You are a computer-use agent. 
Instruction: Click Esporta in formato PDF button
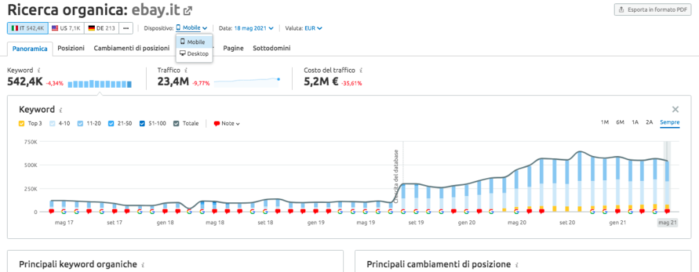(x=653, y=10)
